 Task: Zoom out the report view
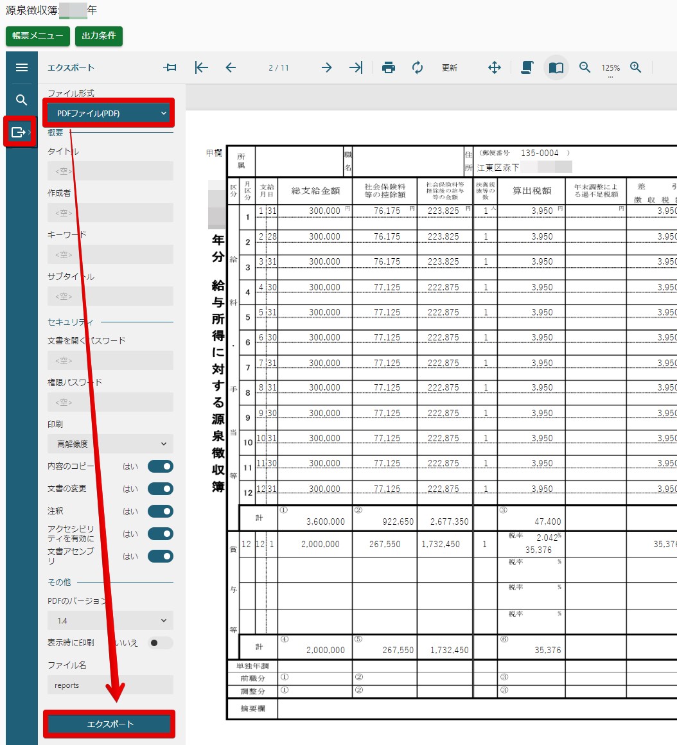click(585, 67)
